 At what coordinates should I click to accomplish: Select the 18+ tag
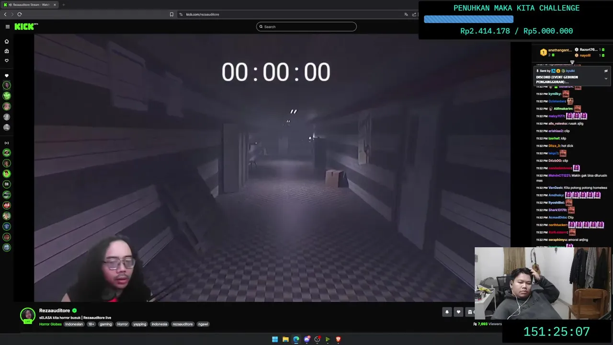coord(91,324)
